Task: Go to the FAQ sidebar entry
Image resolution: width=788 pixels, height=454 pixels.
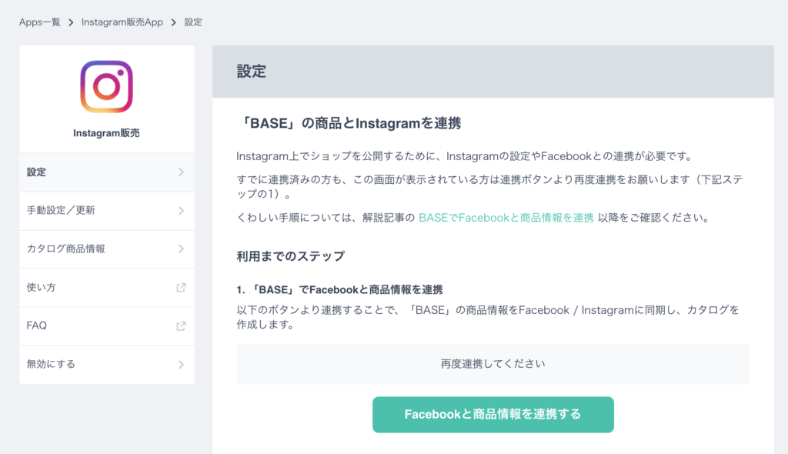Action: (x=37, y=325)
